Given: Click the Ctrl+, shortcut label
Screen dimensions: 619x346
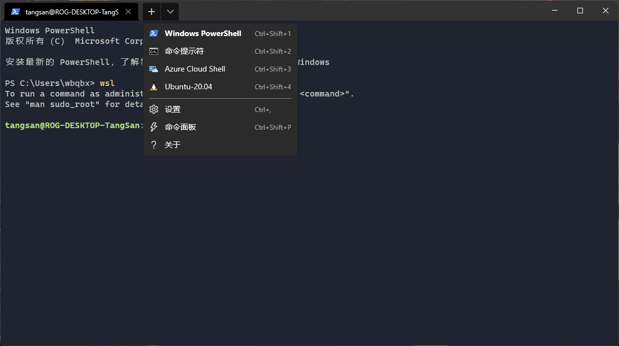Looking at the screenshot, I should [x=263, y=110].
